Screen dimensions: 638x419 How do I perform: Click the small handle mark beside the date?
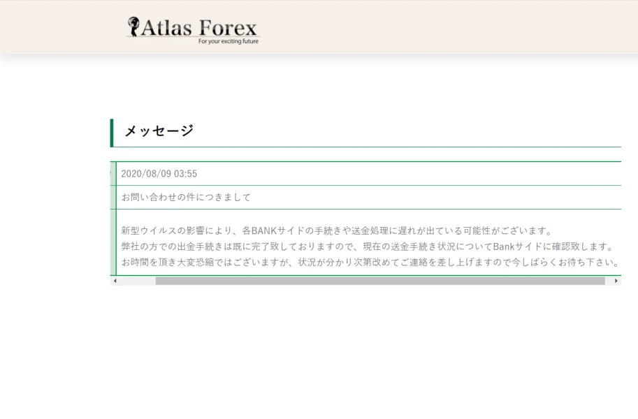coord(110,173)
